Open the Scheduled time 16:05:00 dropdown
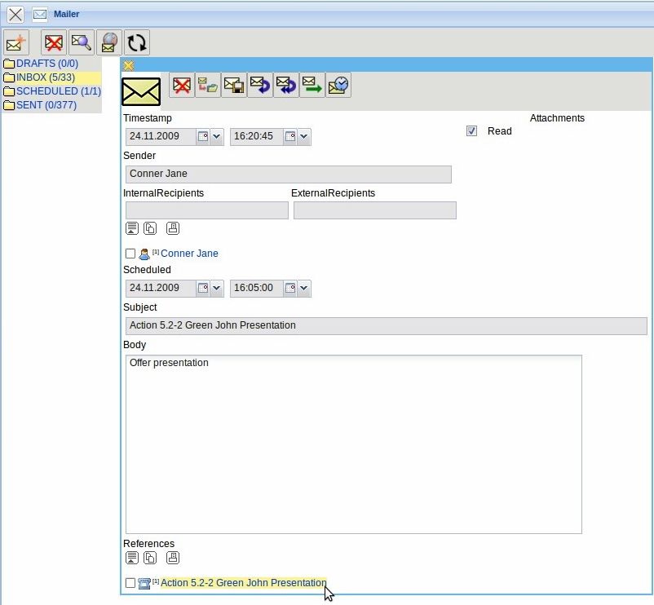Image resolution: width=654 pixels, height=605 pixels. click(304, 288)
